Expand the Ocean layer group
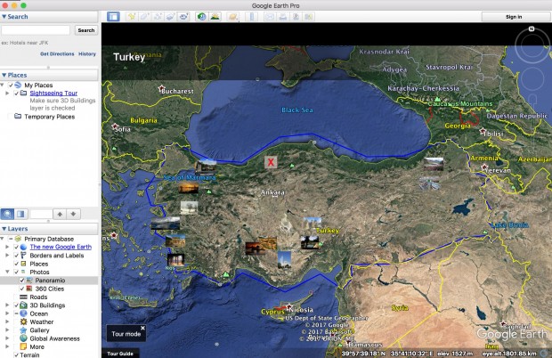 7,313
